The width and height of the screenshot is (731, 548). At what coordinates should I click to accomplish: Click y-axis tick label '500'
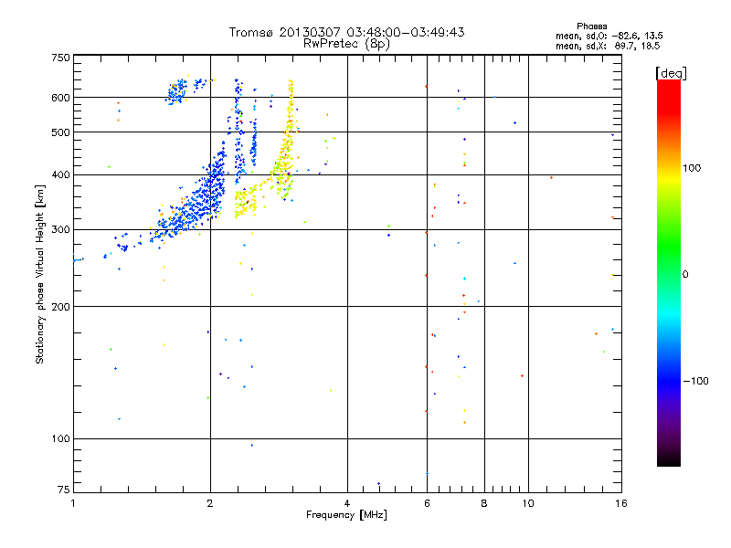61,132
